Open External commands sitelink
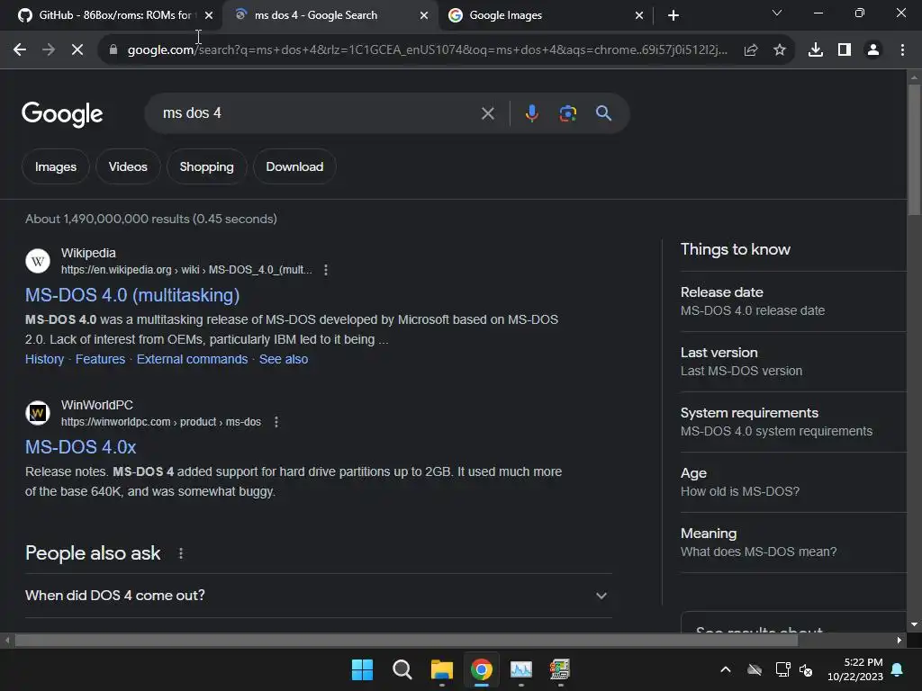 tap(193, 359)
